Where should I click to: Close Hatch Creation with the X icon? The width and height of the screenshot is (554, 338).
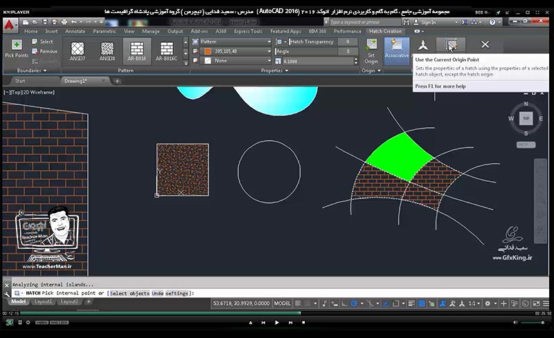point(485,44)
